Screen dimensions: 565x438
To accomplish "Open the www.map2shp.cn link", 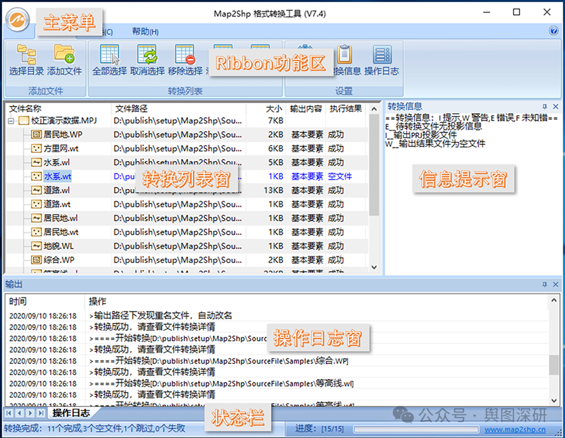I will (515, 429).
